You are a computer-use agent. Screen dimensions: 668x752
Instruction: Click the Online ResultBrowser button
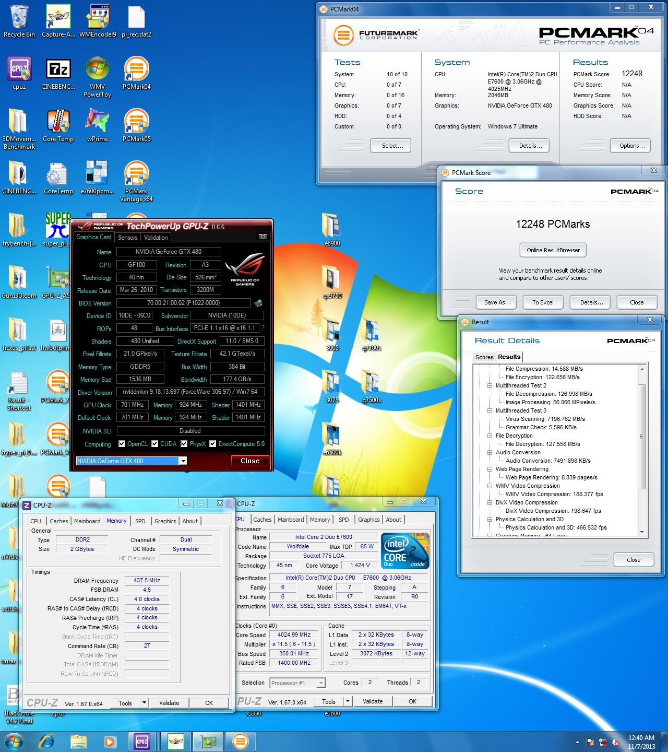[553, 250]
